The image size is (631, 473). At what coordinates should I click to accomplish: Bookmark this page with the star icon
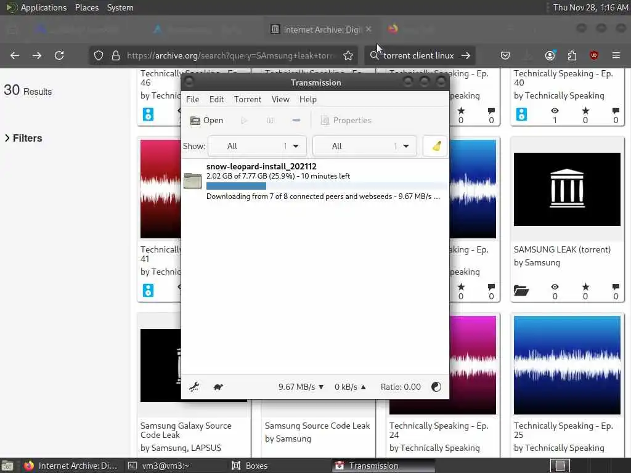point(348,55)
